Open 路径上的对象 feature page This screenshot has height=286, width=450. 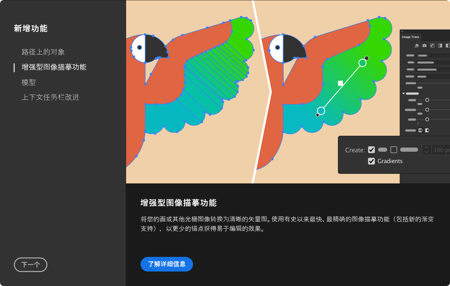click(43, 52)
